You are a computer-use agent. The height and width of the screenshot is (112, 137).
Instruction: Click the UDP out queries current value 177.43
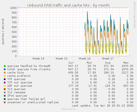[73, 86]
